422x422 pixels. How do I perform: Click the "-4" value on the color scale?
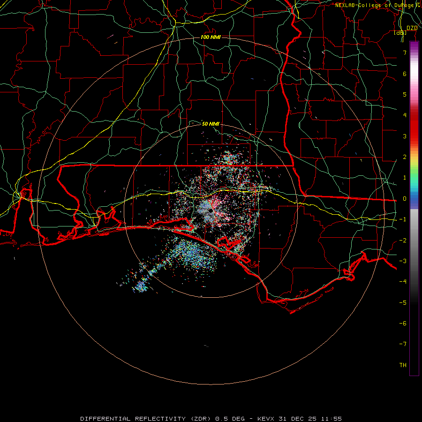tap(403, 282)
